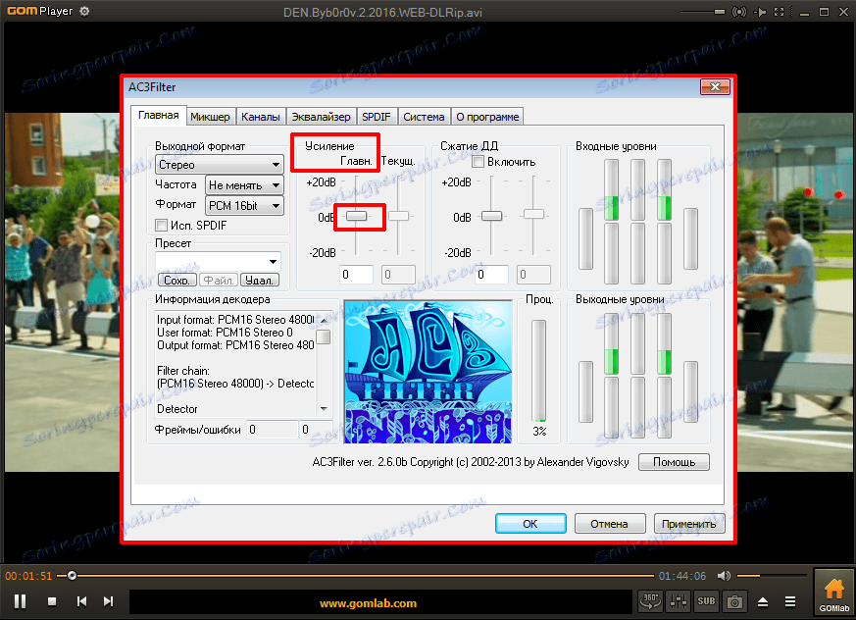
Task: Open subtitle SUB options
Action: click(x=706, y=601)
